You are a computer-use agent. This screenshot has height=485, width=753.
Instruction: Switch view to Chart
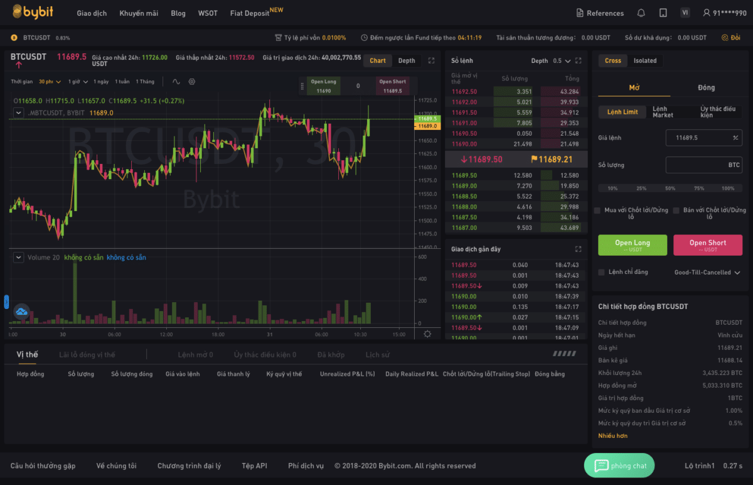pyautogui.click(x=378, y=61)
